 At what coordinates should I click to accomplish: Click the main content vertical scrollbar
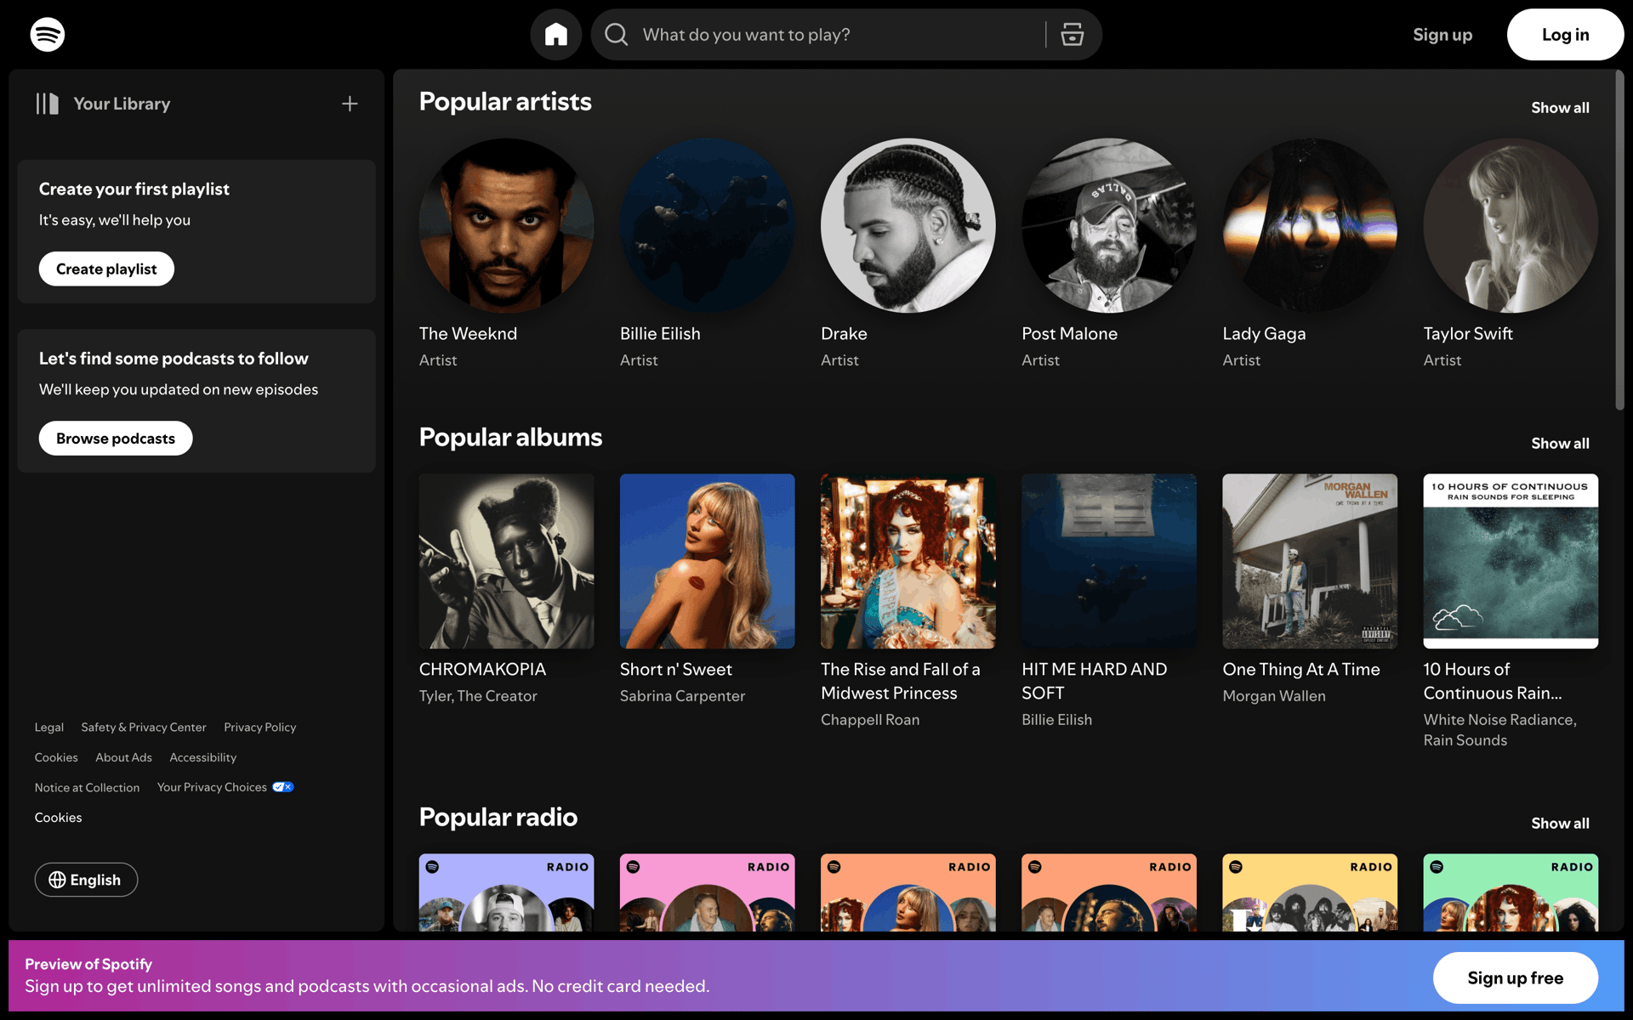point(1619,240)
